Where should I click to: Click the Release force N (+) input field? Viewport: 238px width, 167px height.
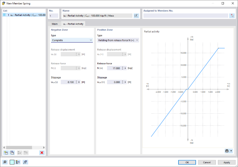[114, 68]
